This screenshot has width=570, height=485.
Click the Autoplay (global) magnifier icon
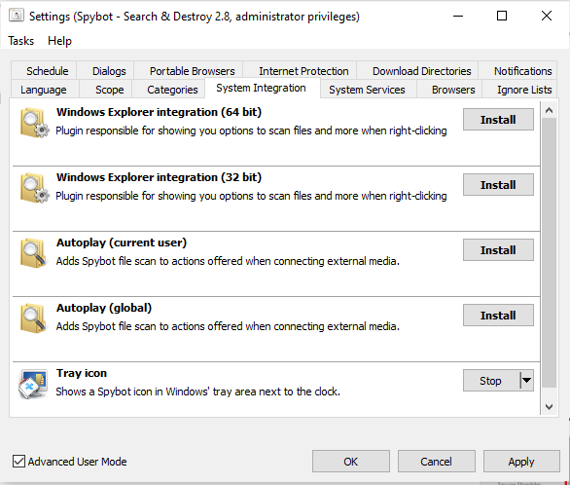[x=34, y=318]
